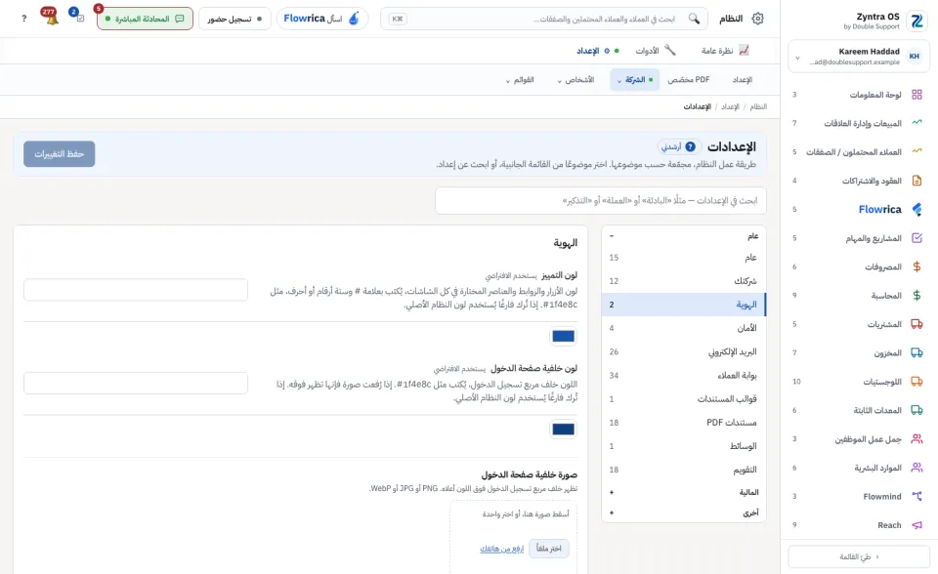Select مستندات PDF settings category
Image resolution: width=938 pixels, height=574 pixels.
(x=684, y=422)
